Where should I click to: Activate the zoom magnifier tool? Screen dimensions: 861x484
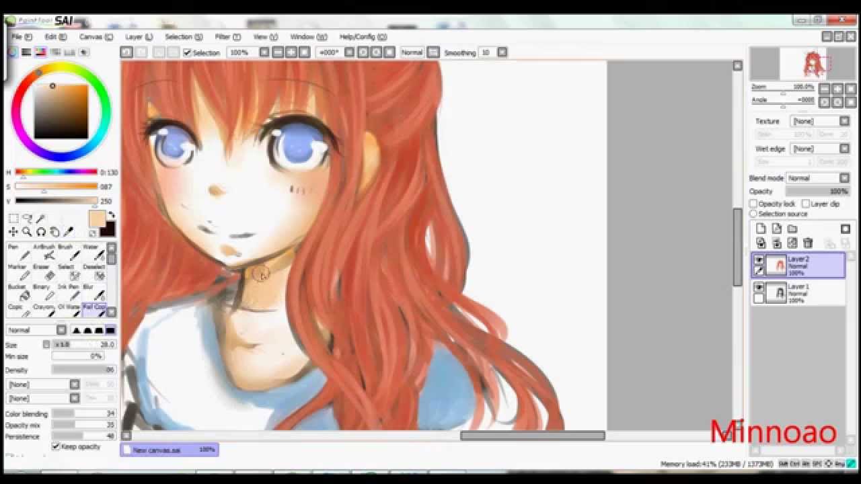tap(27, 232)
